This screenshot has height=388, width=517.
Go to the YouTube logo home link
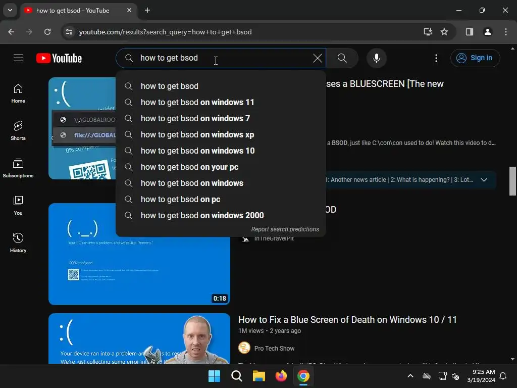59,58
